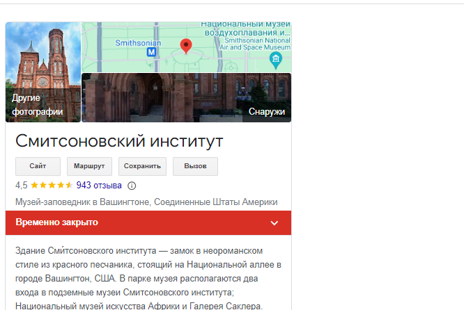Screen dimensions: 464x310
Task: Click the '4,5' rating value
Action: tap(22, 186)
